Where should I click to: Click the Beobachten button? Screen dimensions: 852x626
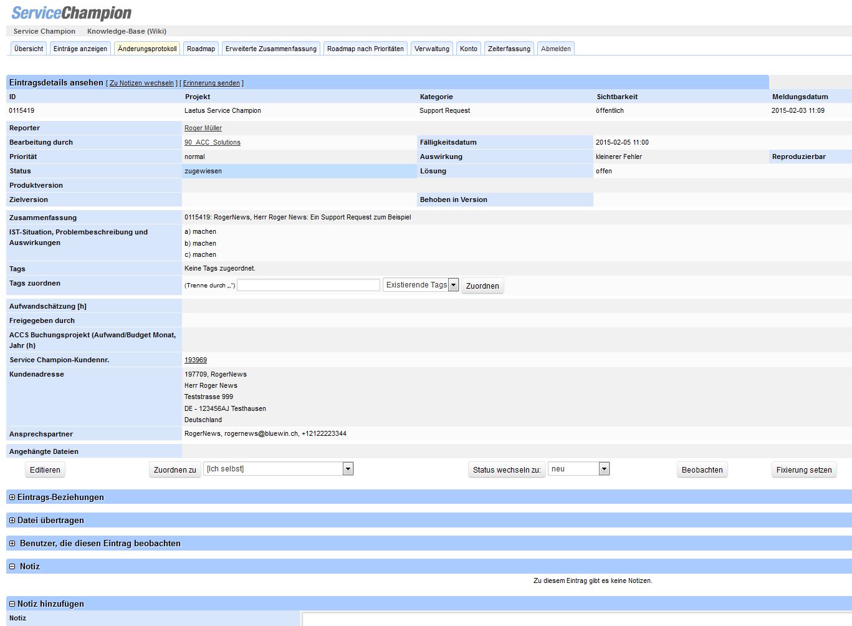(702, 469)
